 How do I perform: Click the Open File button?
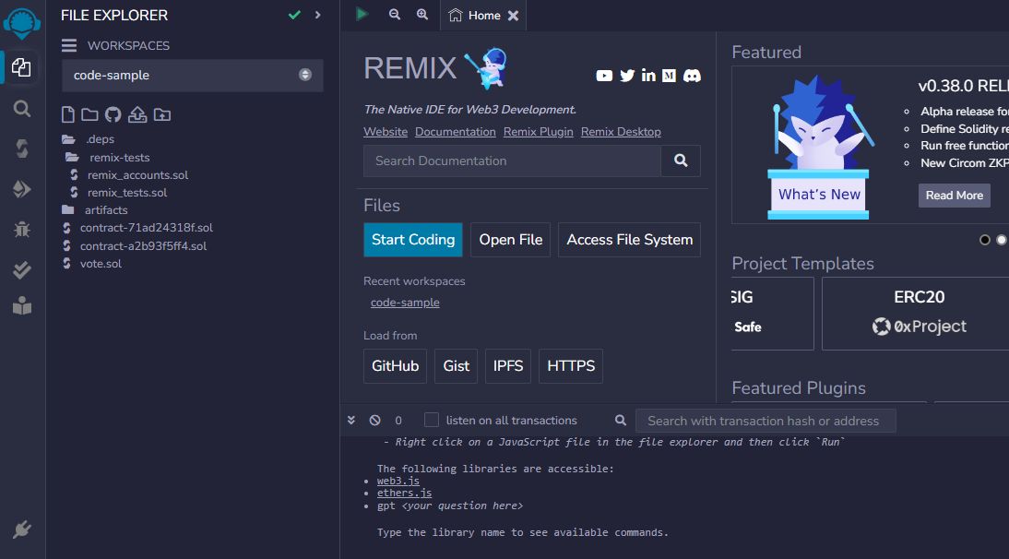point(510,240)
